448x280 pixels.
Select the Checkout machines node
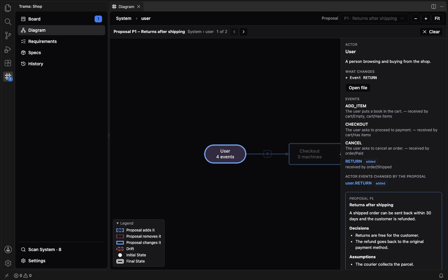pos(315,154)
